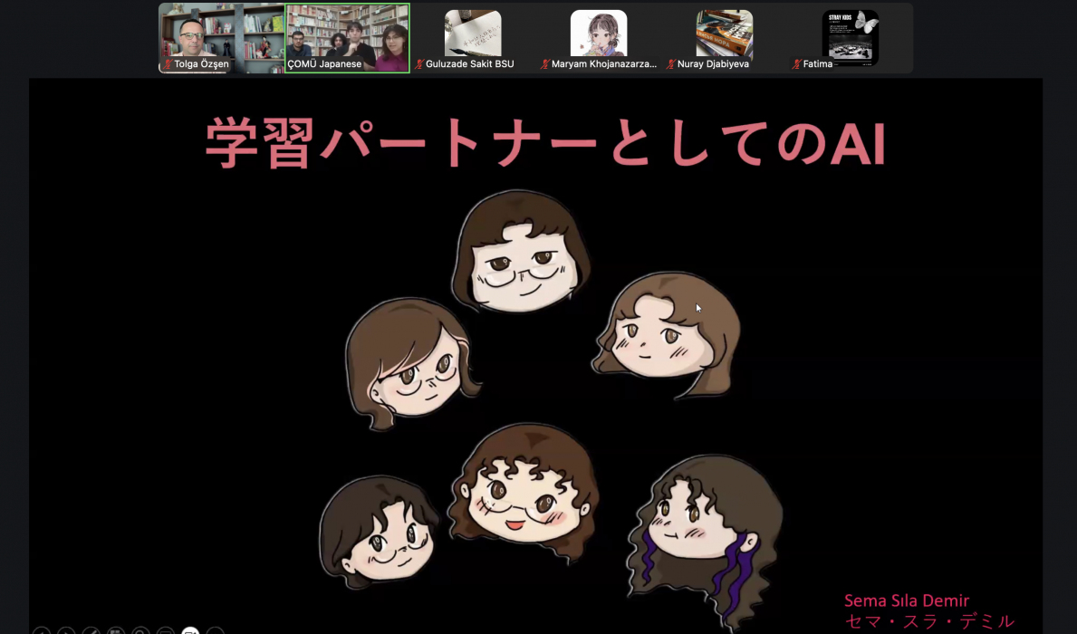Toggle subtitles in slideshow toolbar

[x=165, y=631]
